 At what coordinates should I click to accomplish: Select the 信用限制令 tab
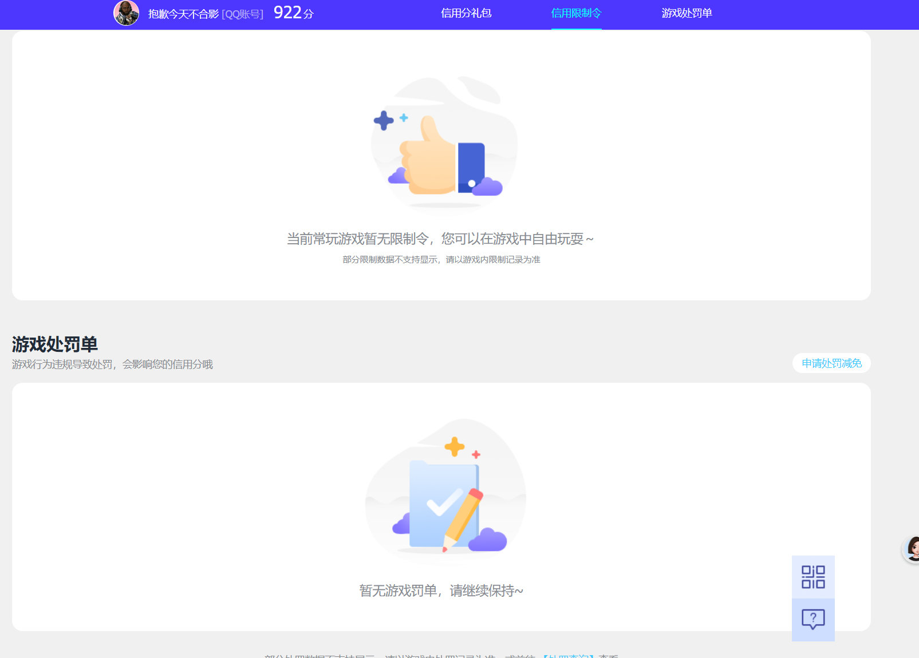pyautogui.click(x=576, y=13)
